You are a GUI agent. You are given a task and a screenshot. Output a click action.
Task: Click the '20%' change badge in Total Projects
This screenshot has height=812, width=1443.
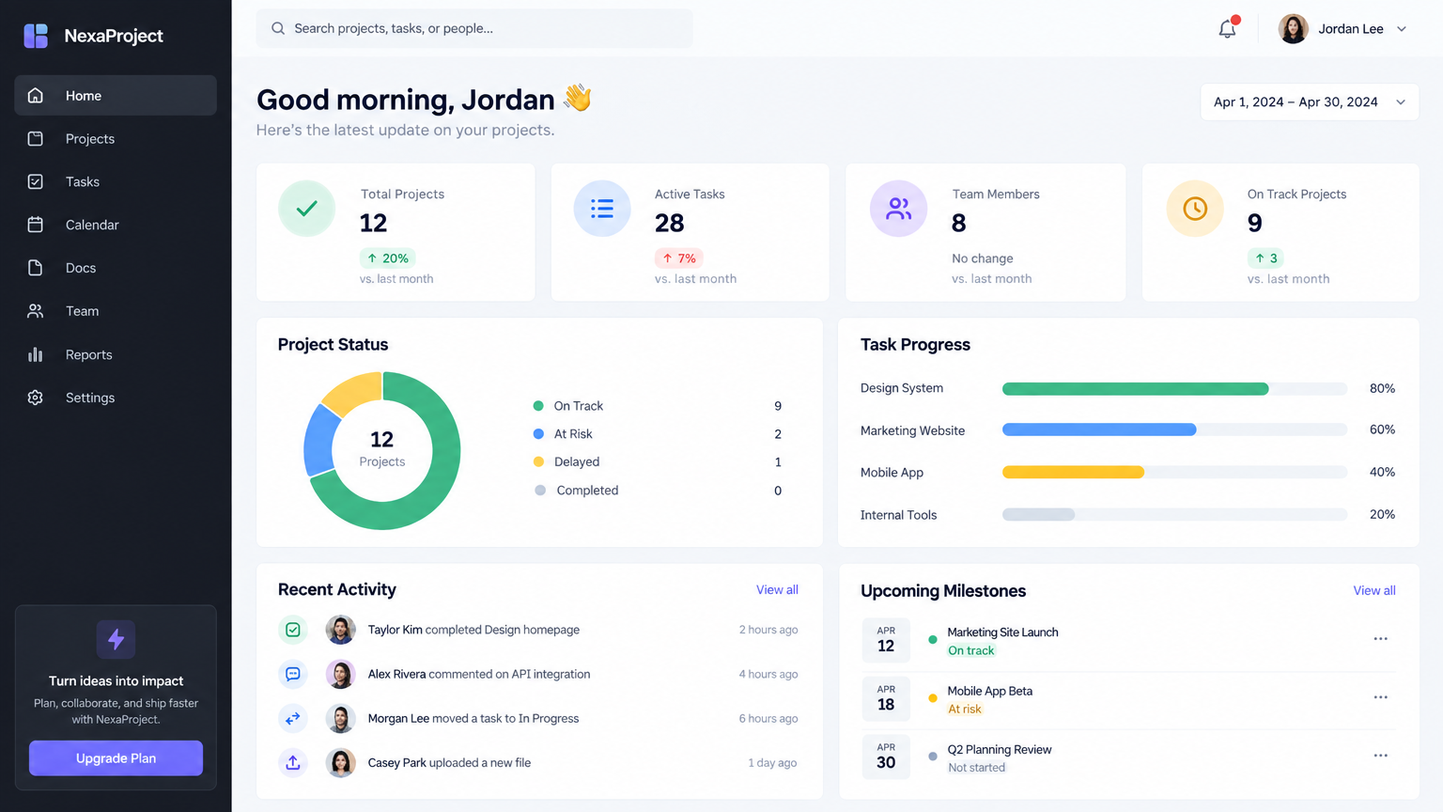click(388, 258)
